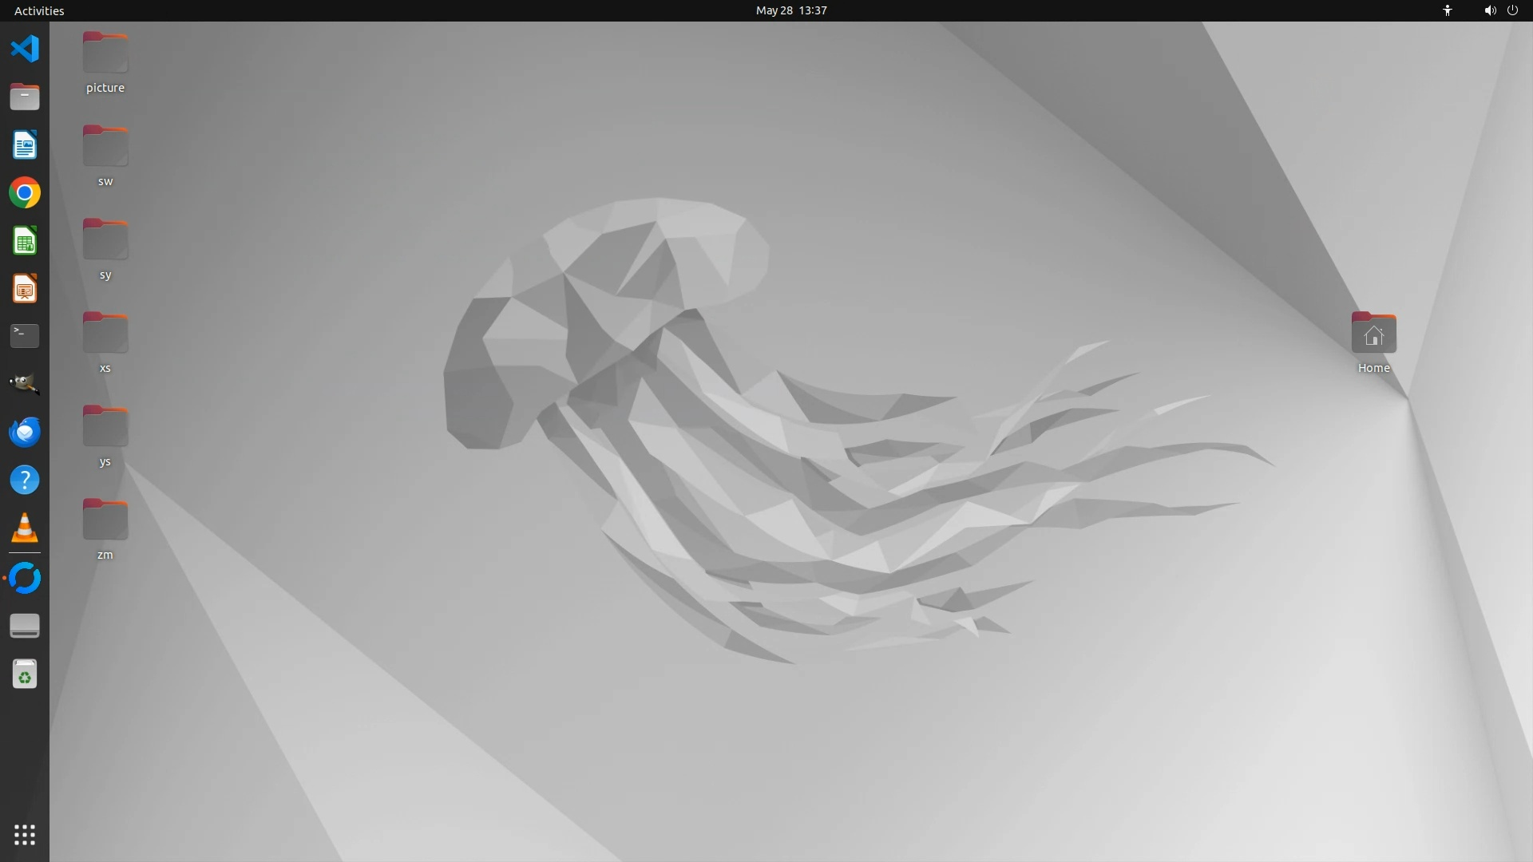Image resolution: width=1533 pixels, height=862 pixels.
Task: Open GIMP image editor
Action: tap(25, 384)
